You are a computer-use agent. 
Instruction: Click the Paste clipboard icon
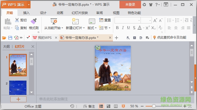8,22
